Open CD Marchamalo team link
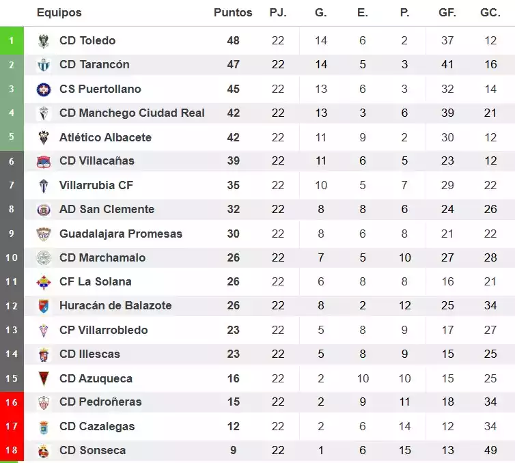 pyautogui.click(x=102, y=257)
